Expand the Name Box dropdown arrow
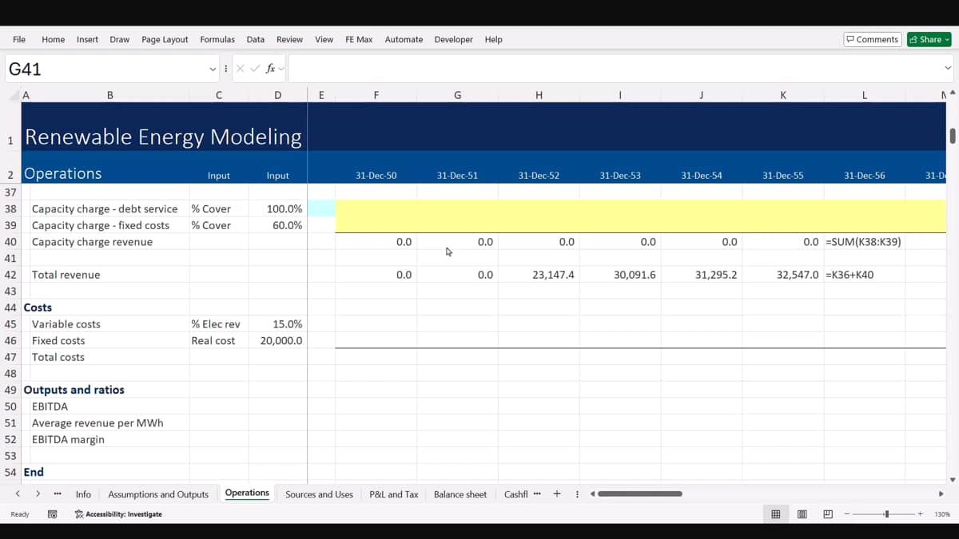 pos(213,69)
